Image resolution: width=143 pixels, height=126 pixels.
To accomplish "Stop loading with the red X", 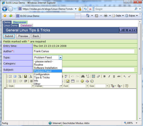I will 90,9.
